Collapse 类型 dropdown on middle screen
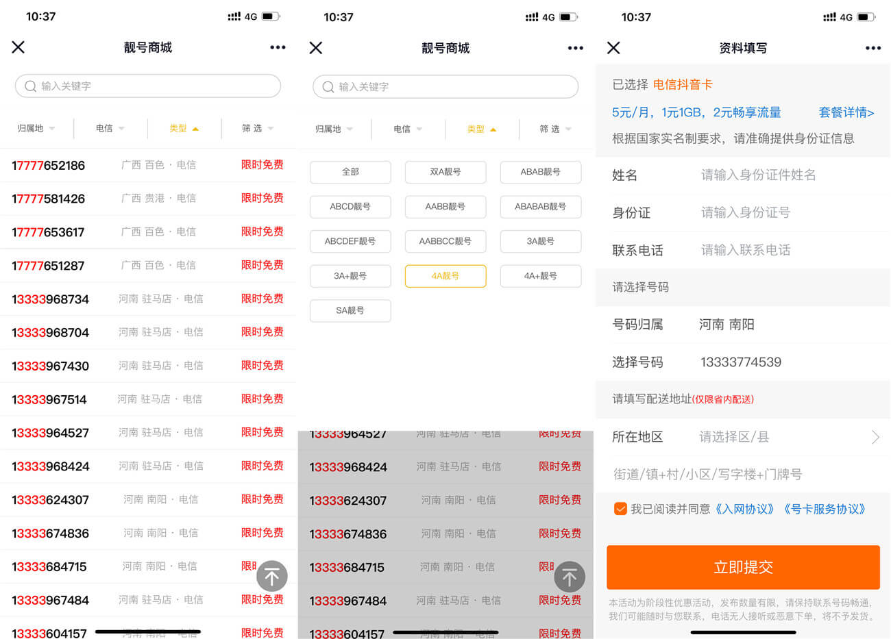This screenshot has width=891, height=639. coord(481,129)
